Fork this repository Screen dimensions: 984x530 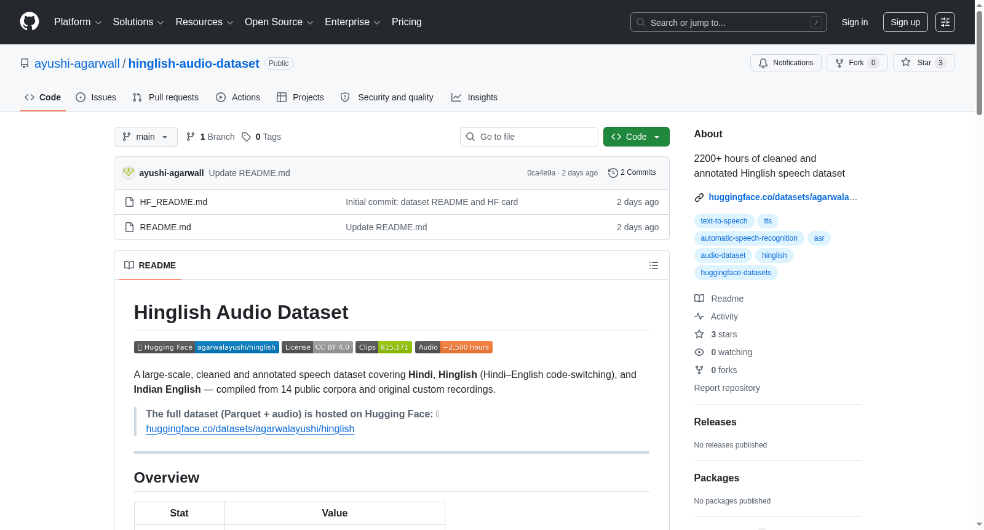(x=857, y=63)
